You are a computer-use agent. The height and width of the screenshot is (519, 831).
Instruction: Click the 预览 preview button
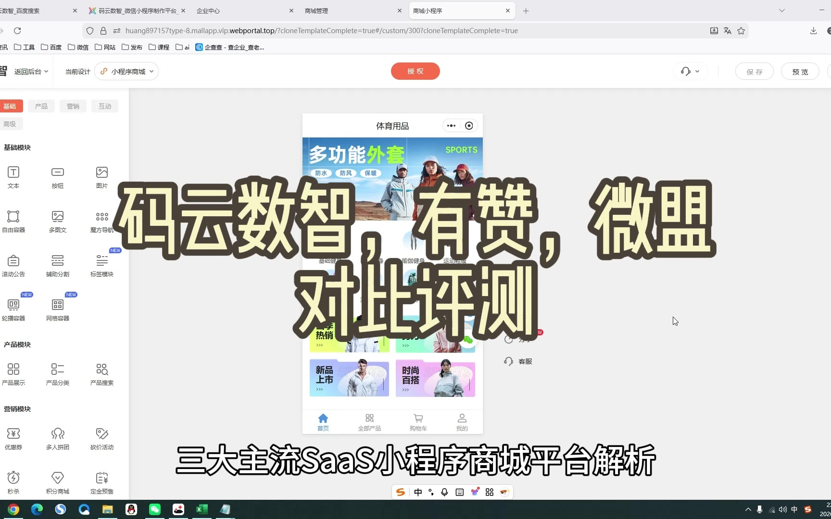800,72
